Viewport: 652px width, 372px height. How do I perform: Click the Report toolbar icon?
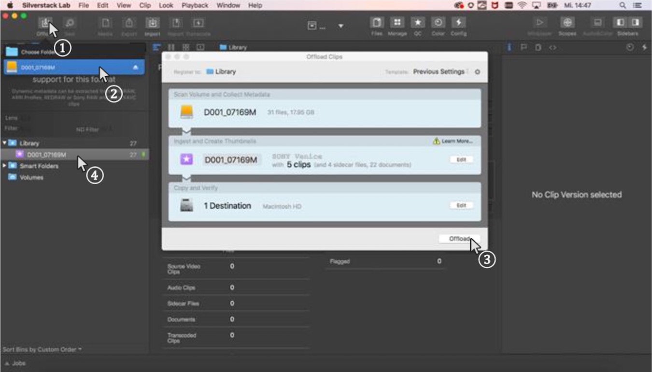click(176, 23)
